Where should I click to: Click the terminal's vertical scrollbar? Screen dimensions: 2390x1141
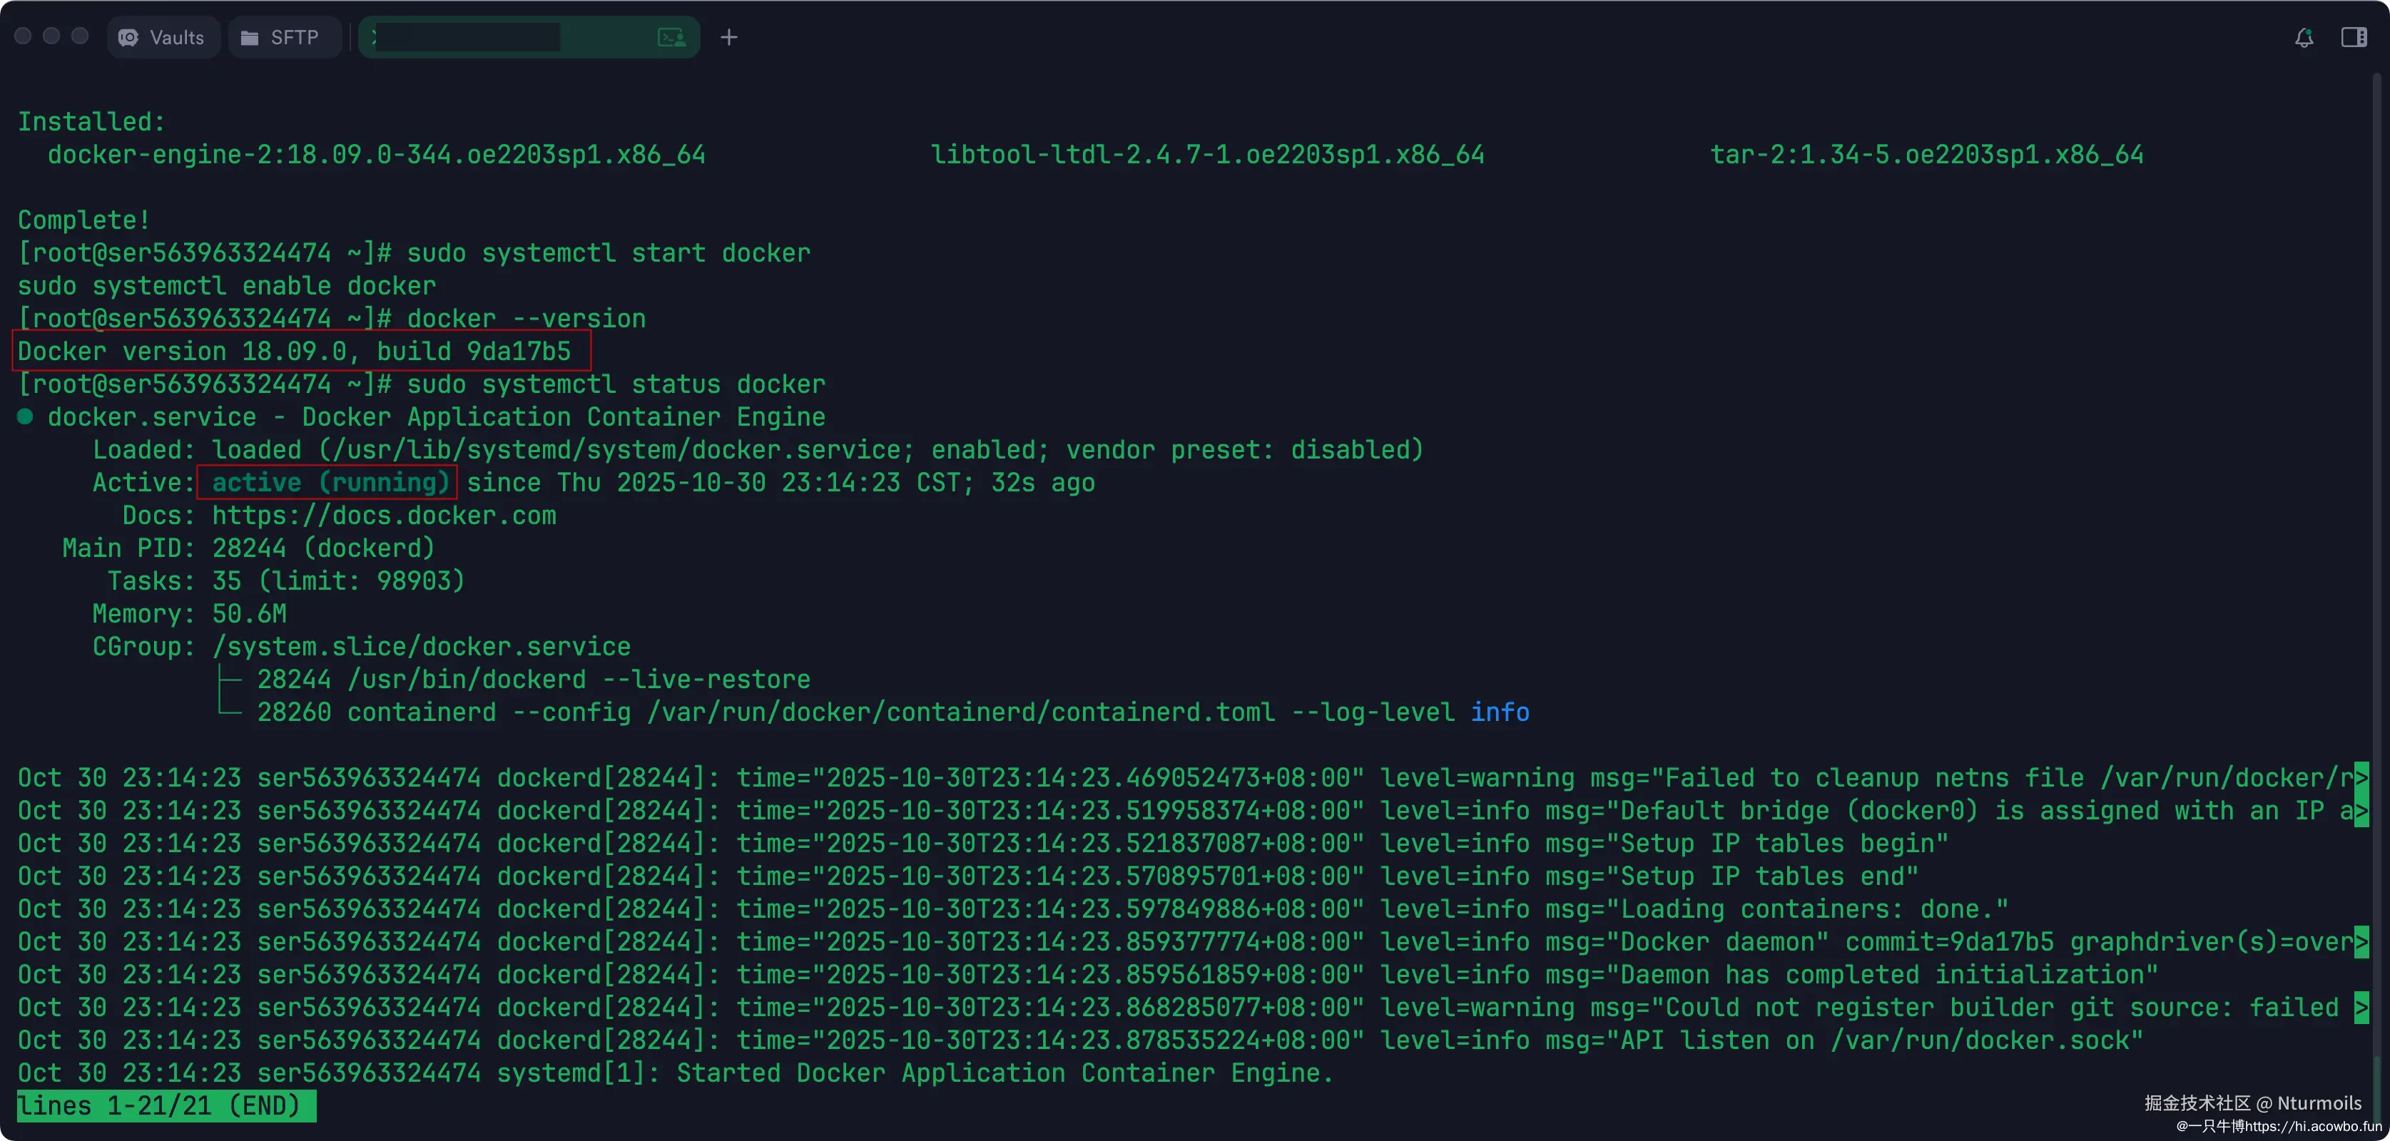click(2377, 556)
